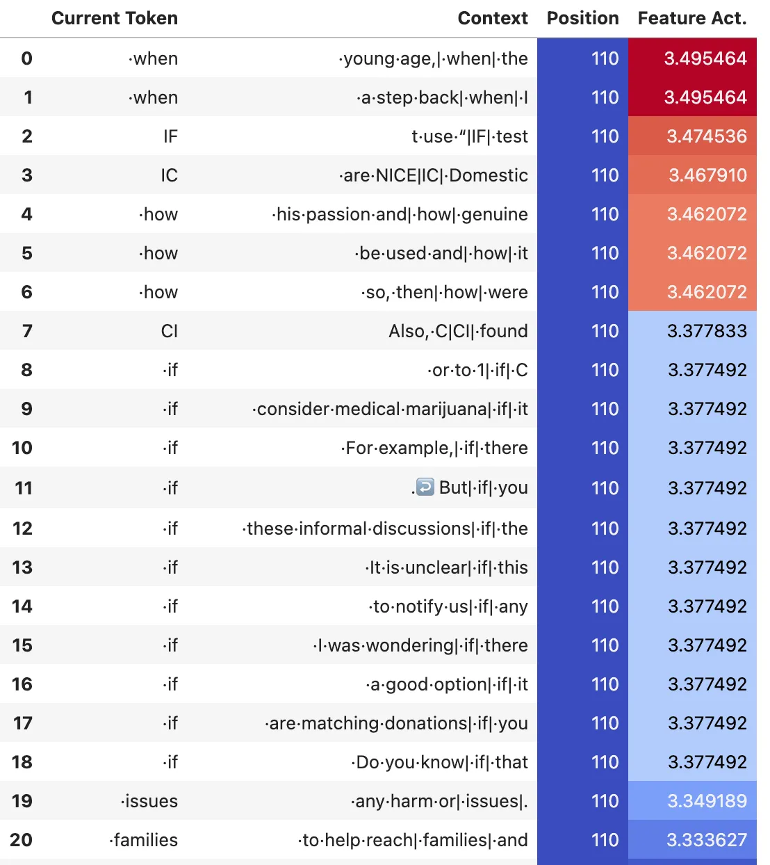770x865 pixels.
Task: Click context '·I·was·wondering|·if|·there'
Action: coord(420,645)
